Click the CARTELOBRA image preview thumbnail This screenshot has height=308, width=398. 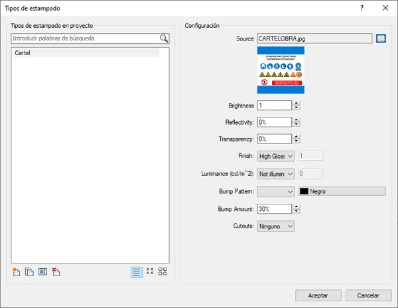[x=279, y=70]
